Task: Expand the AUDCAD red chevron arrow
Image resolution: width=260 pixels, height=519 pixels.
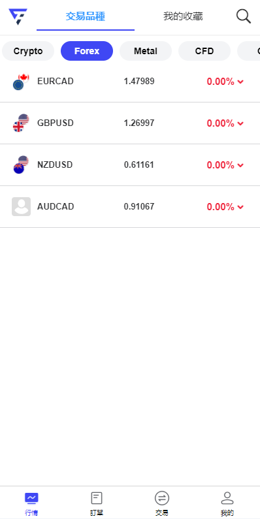Action: click(241, 207)
